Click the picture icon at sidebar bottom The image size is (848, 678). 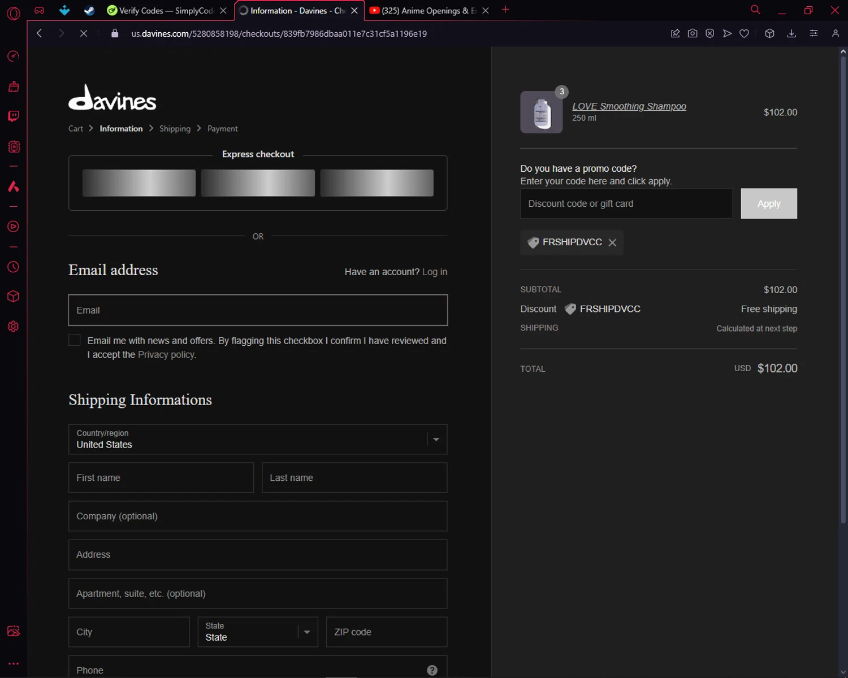(x=14, y=631)
